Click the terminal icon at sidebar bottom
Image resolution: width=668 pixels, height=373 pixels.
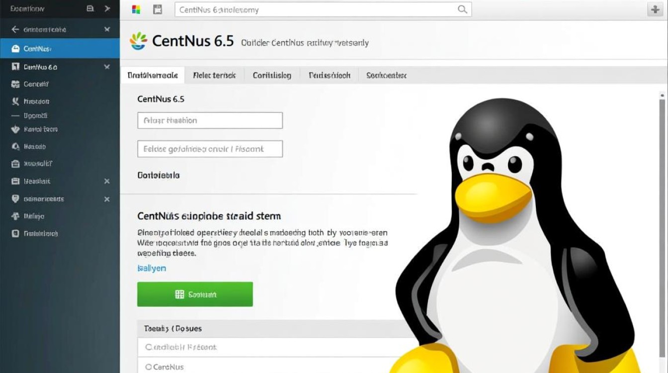tap(15, 233)
